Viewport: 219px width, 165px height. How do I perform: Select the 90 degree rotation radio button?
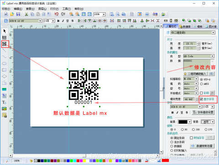[x=182, y=129]
